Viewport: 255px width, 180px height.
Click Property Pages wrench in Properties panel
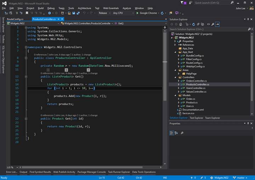[182, 133]
